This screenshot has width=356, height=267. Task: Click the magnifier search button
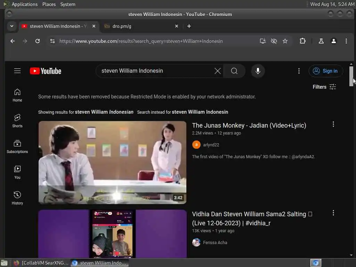click(x=234, y=71)
